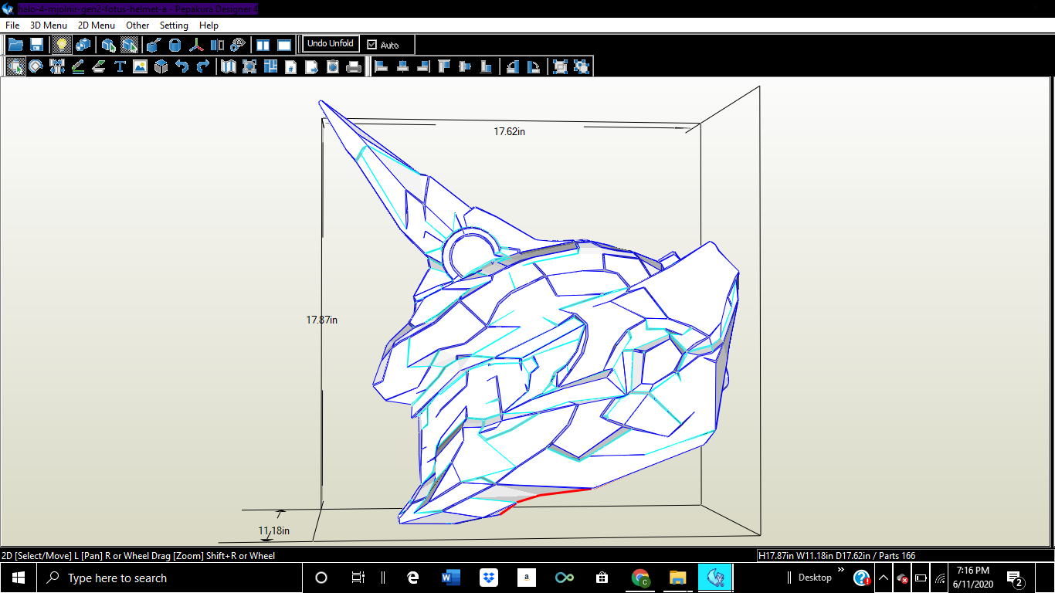Undo the last action with the left arrow
Viewport: 1055px width, 593px height.
pos(181,66)
